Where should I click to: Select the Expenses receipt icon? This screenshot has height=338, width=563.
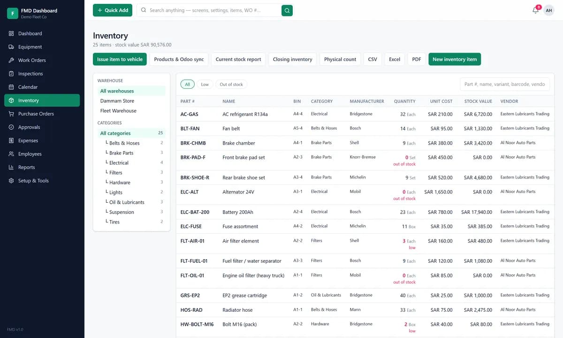tap(11, 141)
